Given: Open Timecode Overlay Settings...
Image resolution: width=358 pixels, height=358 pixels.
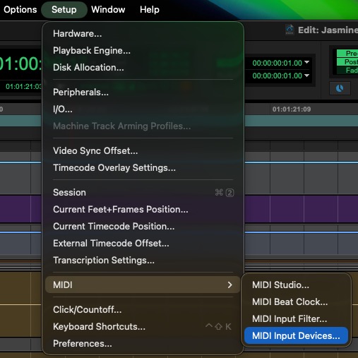Looking at the screenshot, I should tap(143, 168).
